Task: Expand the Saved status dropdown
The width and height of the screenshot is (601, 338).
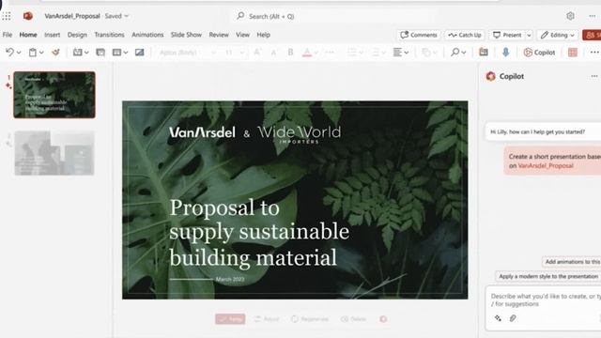Action: (127, 16)
